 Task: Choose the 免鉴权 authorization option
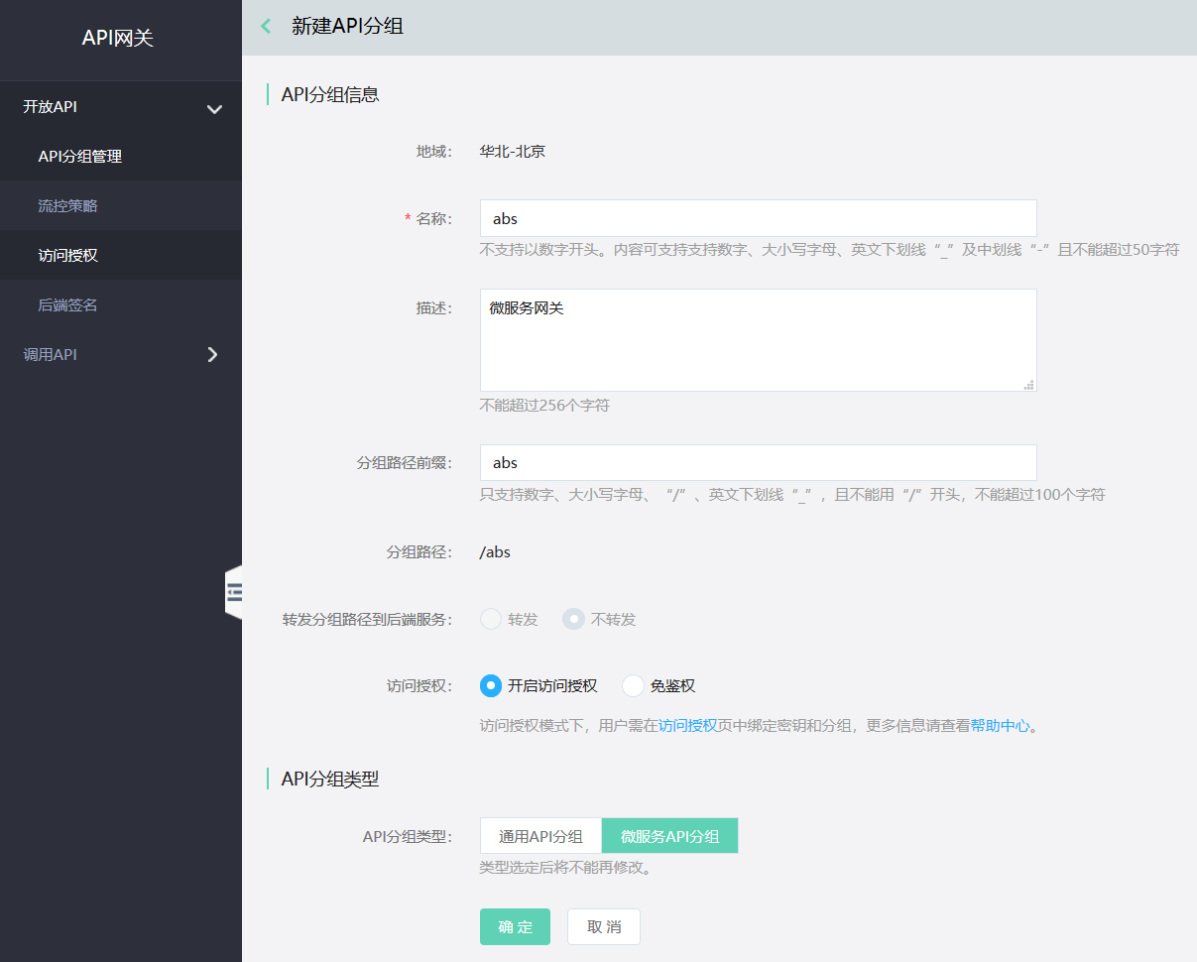pos(631,684)
